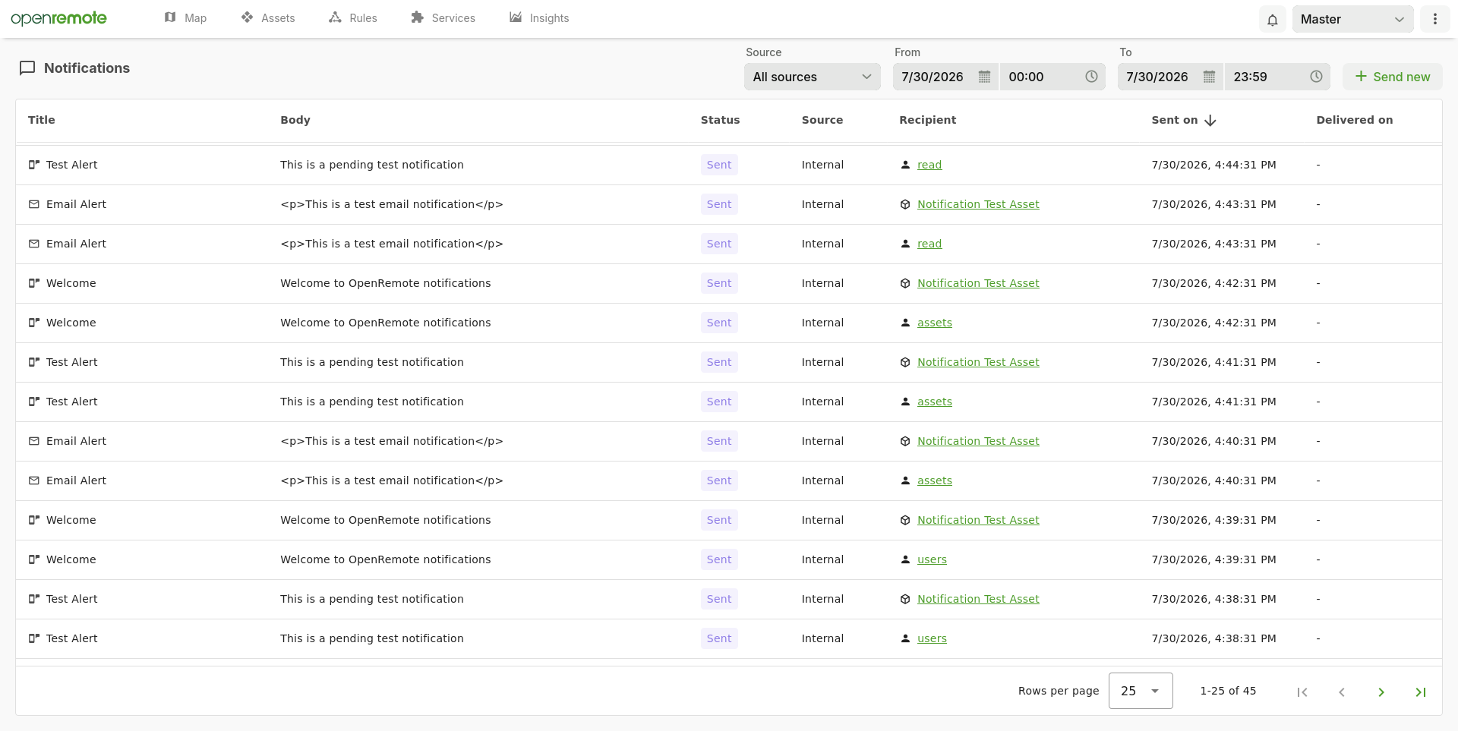Go to the previous results page

coord(1342,692)
